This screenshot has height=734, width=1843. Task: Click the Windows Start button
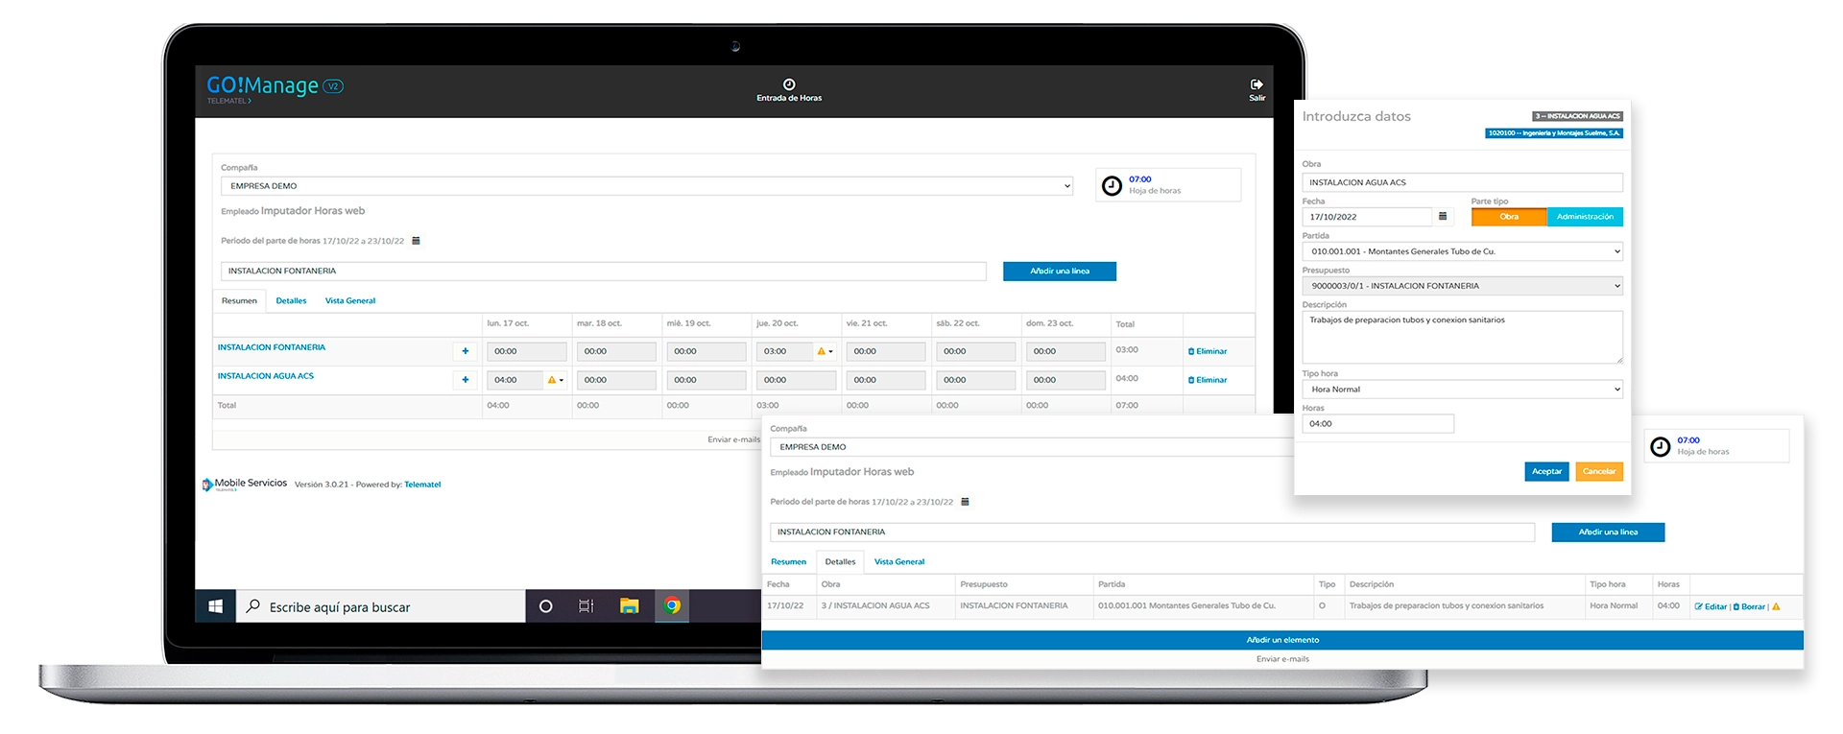pyautogui.click(x=215, y=606)
